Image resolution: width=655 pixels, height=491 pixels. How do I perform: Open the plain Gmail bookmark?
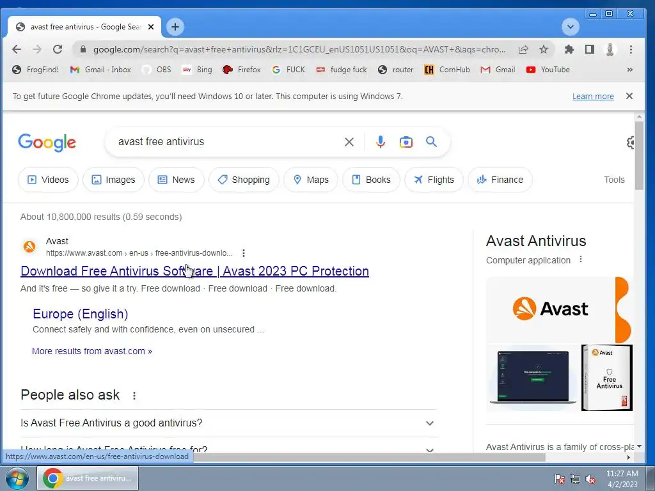point(498,70)
